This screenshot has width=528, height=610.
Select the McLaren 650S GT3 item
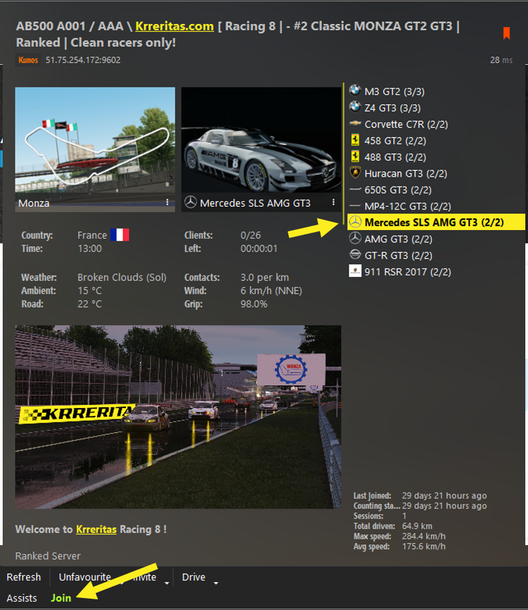(x=395, y=190)
